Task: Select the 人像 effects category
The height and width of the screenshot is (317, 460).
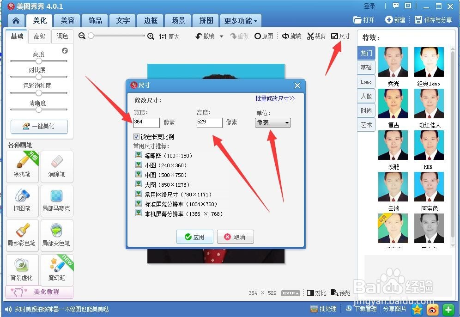Action: [366, 96]
